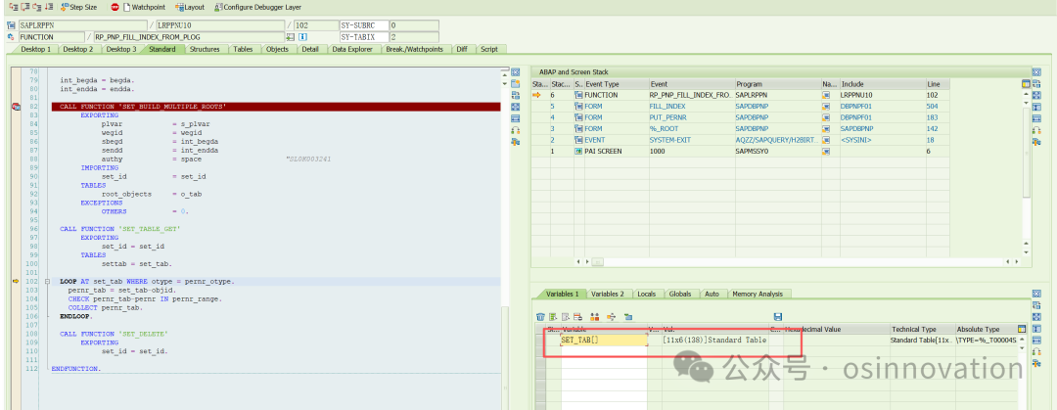Close the variables tool via top-right icon
1057x410 pixels.
click(x=1036, y=294)
